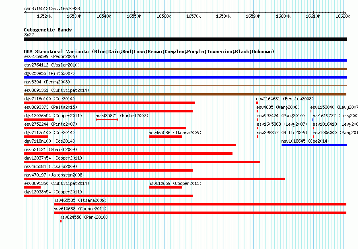Click the nsv435871 red interval glyph
The width and height of the screenshot is (358, 249).
pyautogui.click(x=107, y=120)
